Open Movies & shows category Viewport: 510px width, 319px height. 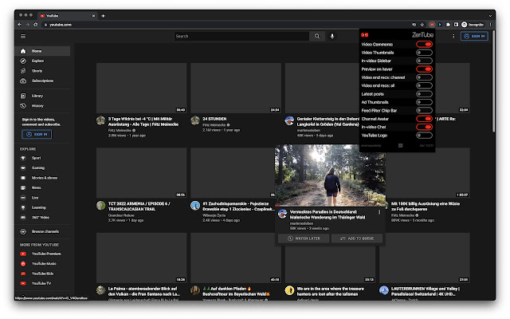click(42, 178)
